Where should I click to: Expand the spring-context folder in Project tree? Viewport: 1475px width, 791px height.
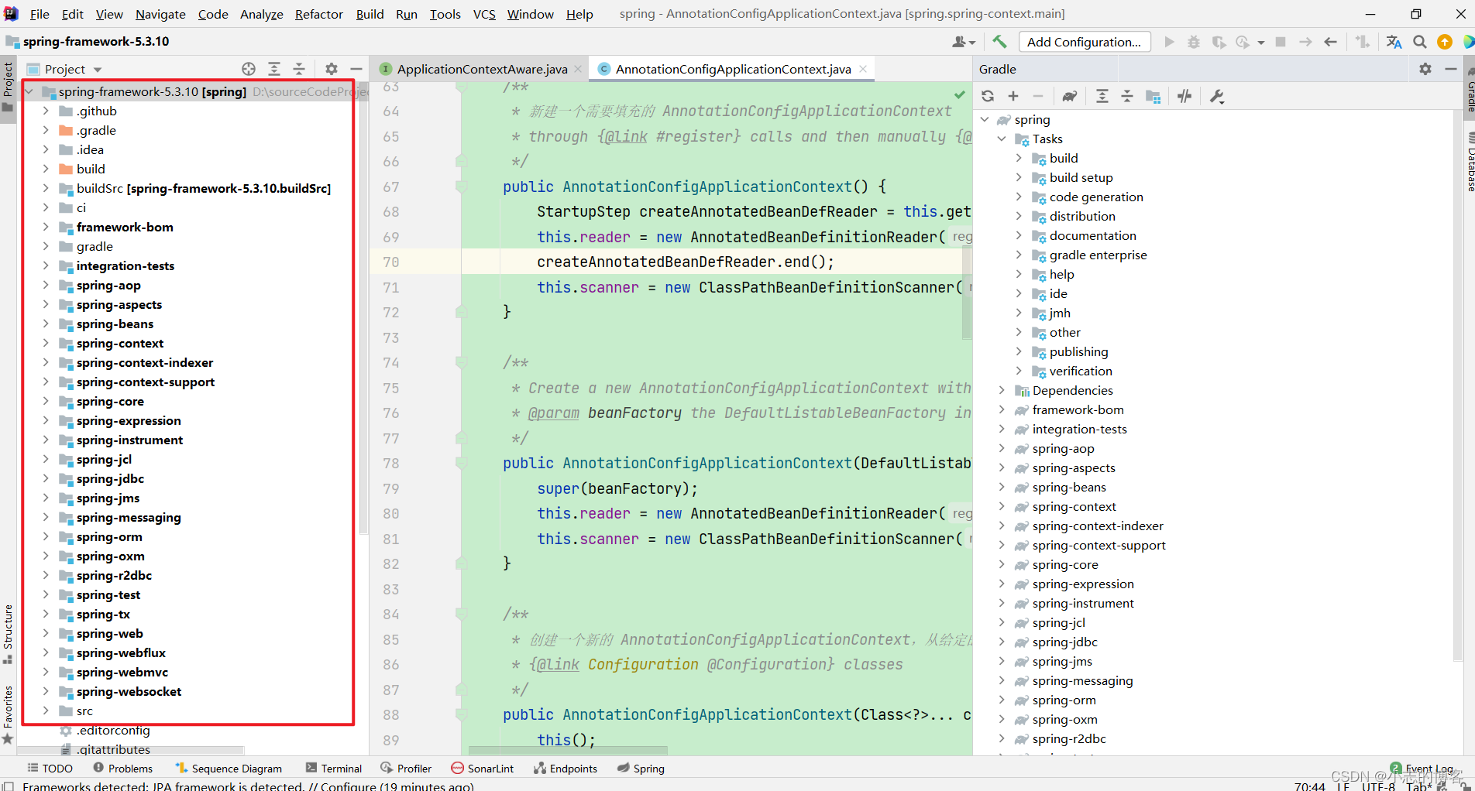pos(46,343)
